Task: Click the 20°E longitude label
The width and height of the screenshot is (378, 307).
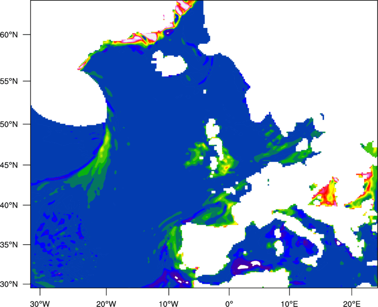Action: (x=352, y=304)
